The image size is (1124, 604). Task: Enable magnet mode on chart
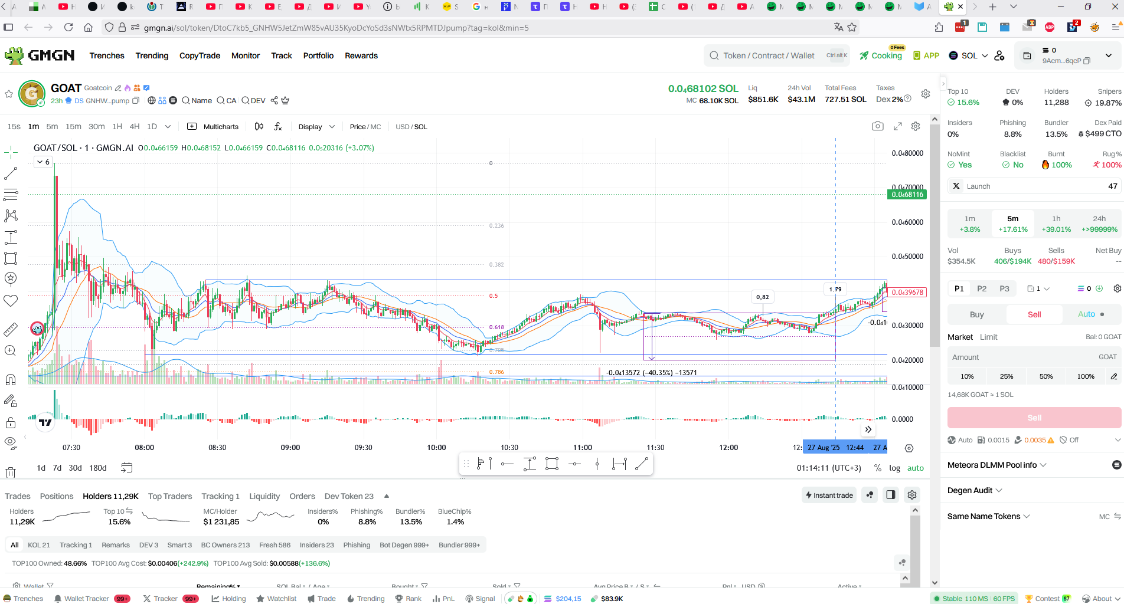(x=11, y=379)
